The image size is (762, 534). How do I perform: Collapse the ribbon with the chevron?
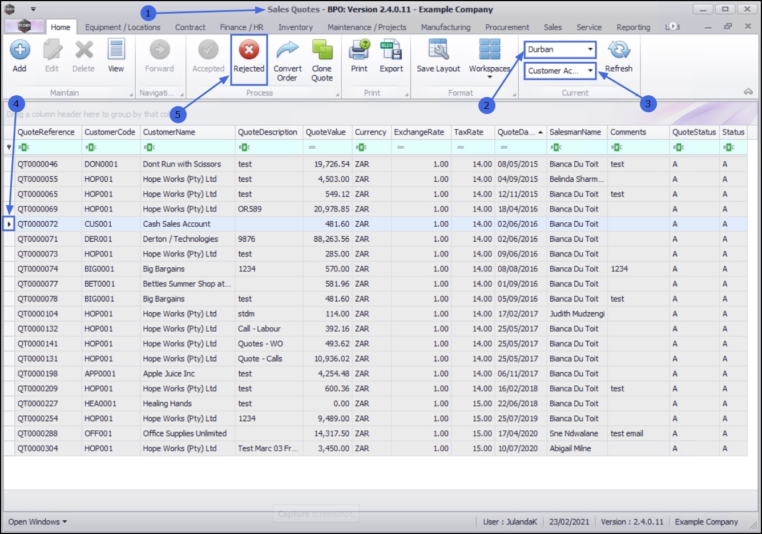(x=748, y=92)
